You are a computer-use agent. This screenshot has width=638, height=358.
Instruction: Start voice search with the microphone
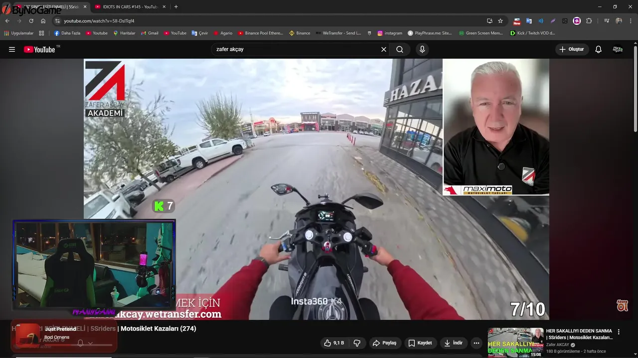(x=422, y=49)
